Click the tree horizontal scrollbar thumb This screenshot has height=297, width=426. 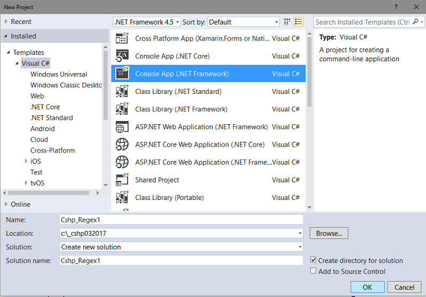[x=49, y=192]
